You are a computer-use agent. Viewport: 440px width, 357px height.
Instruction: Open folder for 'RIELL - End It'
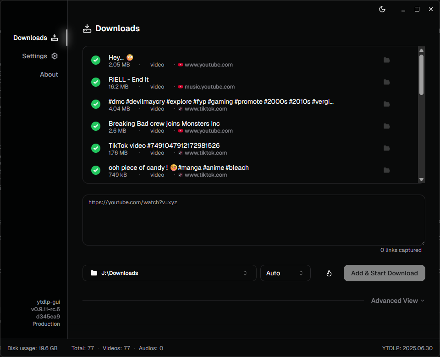[x=387, y=82]
